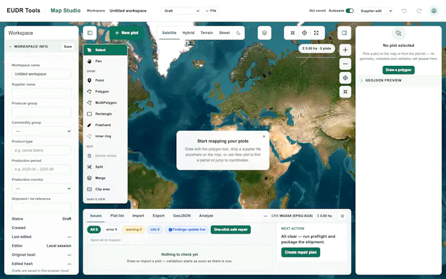
Task: Filter issues by warning 0
Action: tap(133, 229)
